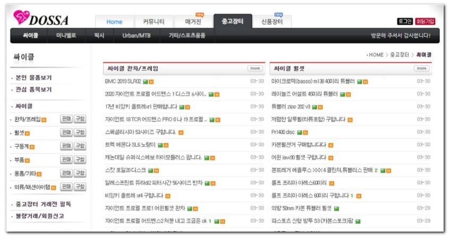Click 구함 button for 용품/기타
The image size is (449, 238).
click(x=80, y=173)
